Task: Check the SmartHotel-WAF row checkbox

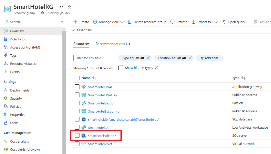Action: pos(77,87)
